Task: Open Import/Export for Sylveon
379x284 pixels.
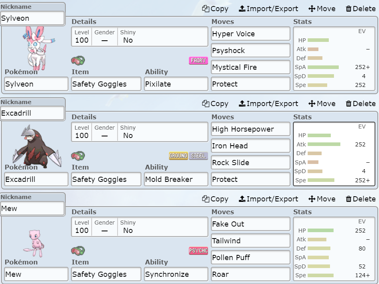Action: coord(268,9)
